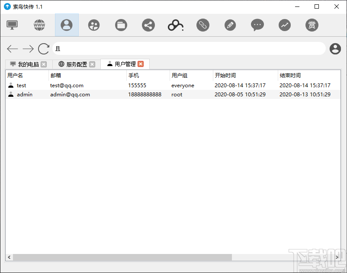Open the WWW service configuration icon
Screen dimensions: 347x273
coord(39,25)
